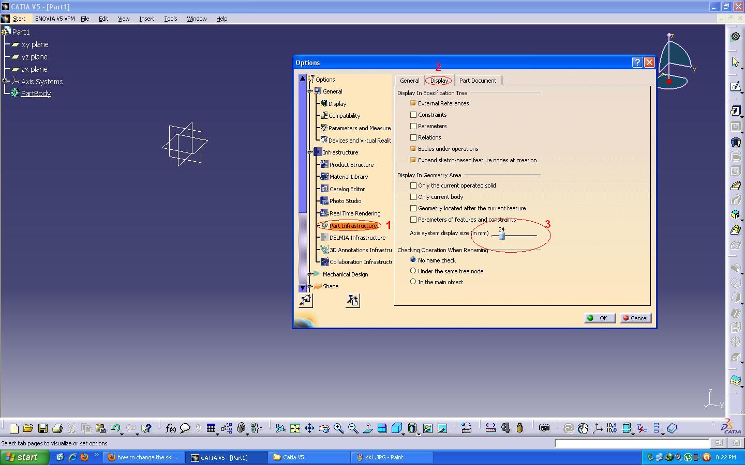The image size is (745, 465).
Task: Click the Axis System tool icon
Action: 598,428
